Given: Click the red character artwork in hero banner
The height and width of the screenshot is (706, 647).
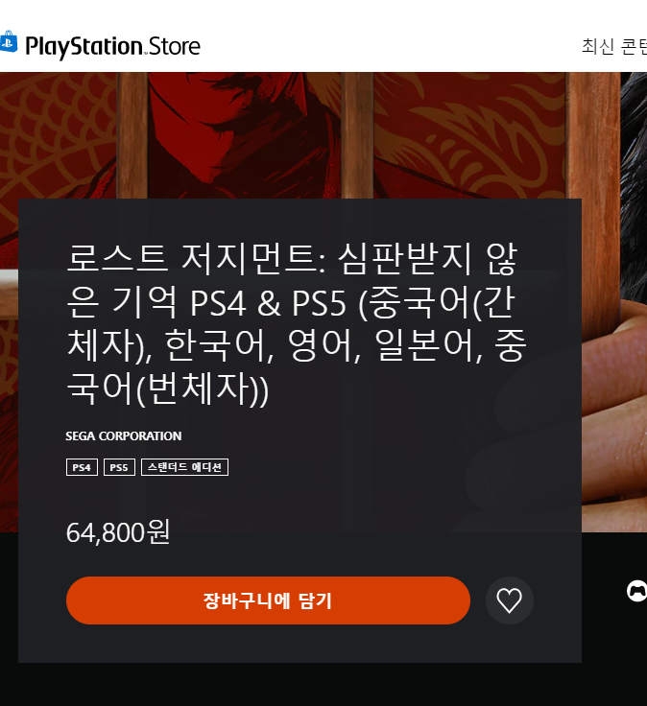Looking at the screenshot, I should pos(243,135).
